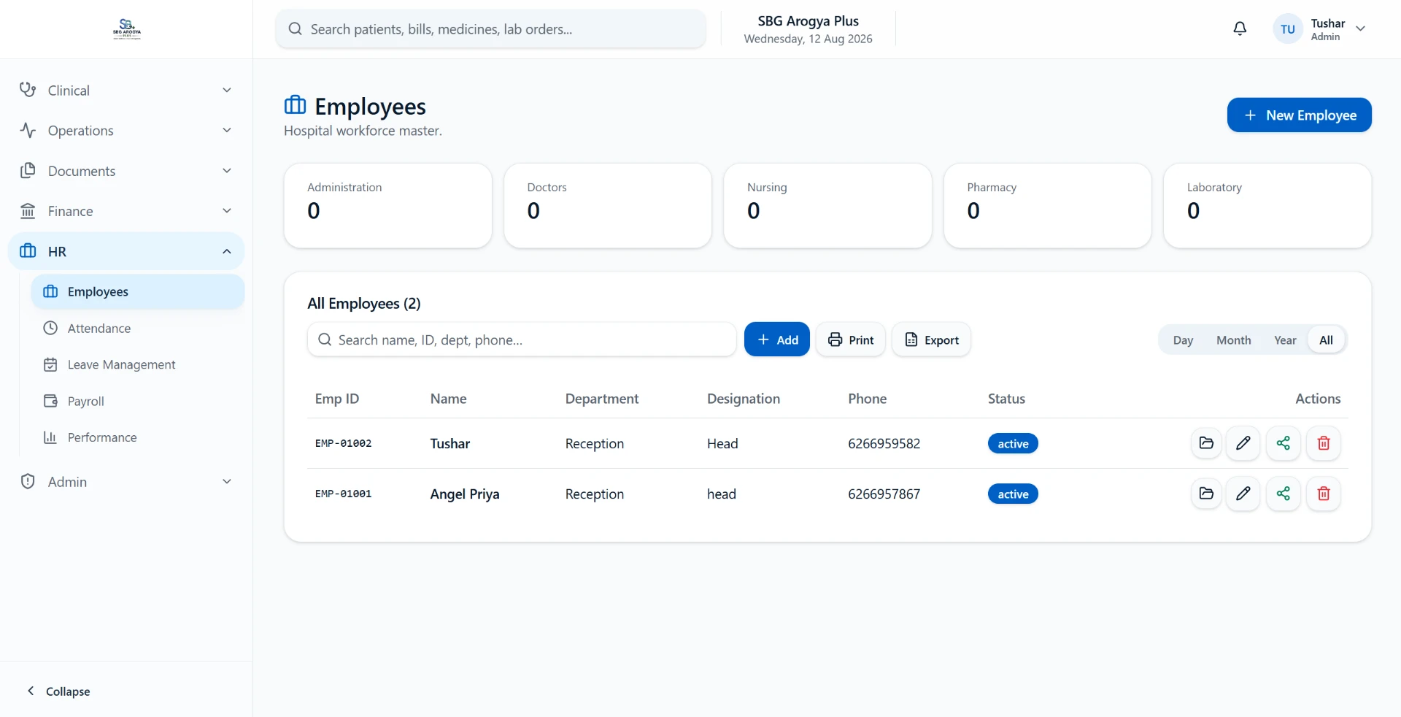Open Employees in HR submenu
The width and height of the screenshot is (1401, 717).
click(x=138, y=291)
